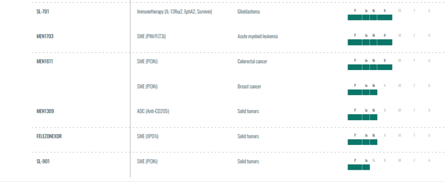Image resolution: width=445 pixels, height=182 pixels.
Task: Open the MEN1611 pipeline entry
Action: [44, 61]
